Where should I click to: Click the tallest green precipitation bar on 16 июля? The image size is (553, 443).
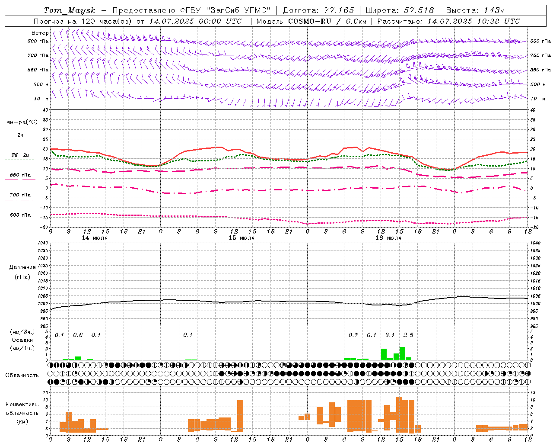(x=402, y=353)
